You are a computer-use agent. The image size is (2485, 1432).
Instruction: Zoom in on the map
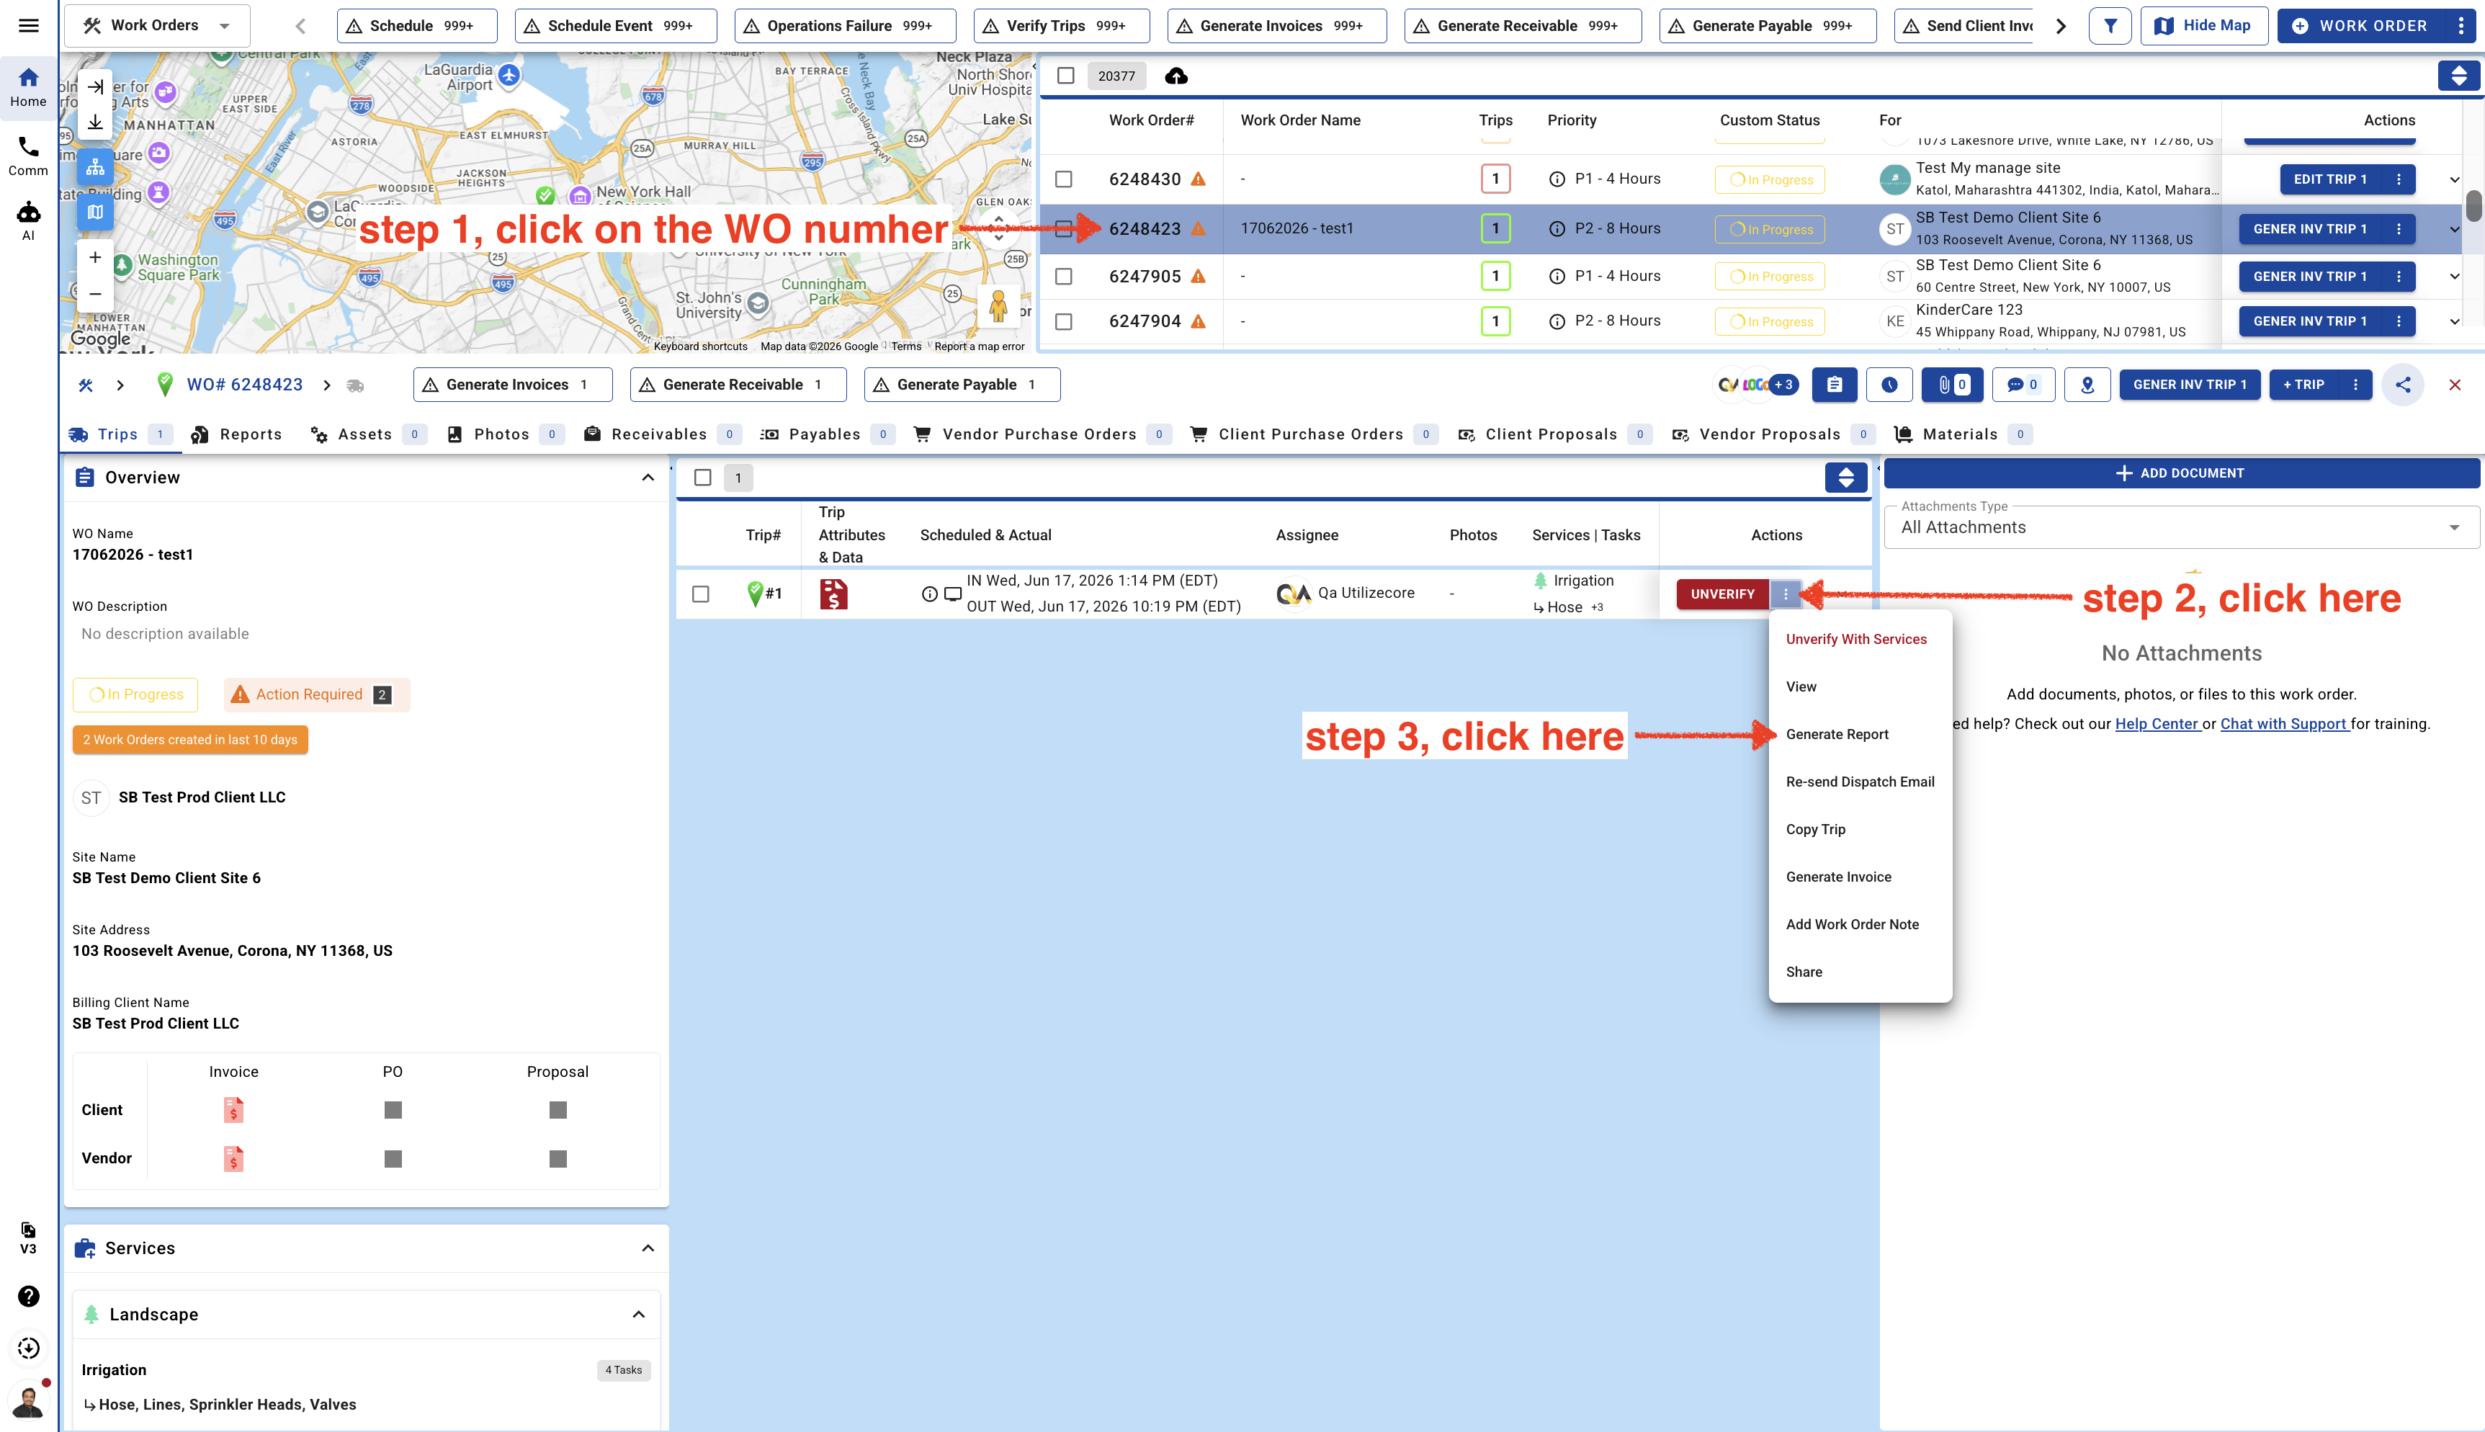95,258
